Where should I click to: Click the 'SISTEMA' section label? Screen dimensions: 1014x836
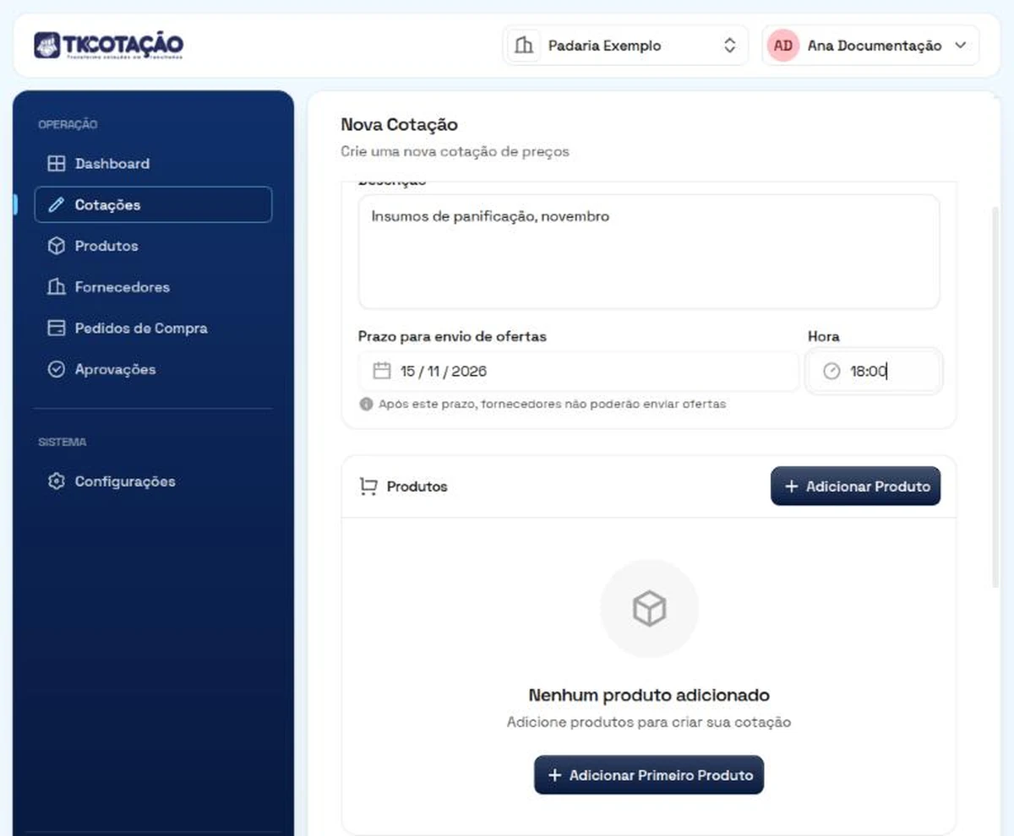tap(62, 442)
